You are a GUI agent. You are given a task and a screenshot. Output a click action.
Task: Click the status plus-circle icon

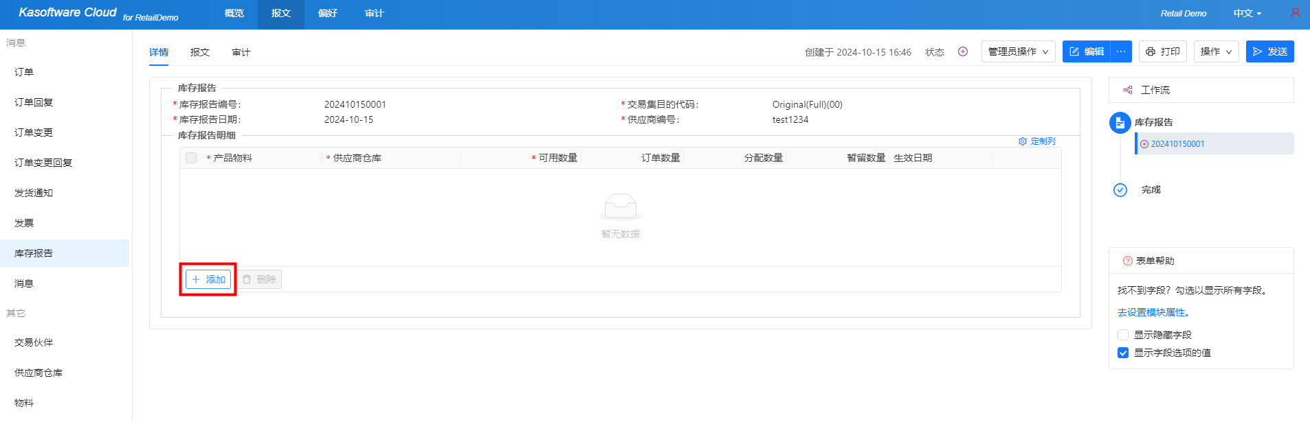pyautogui.click(x=963, y=51)
